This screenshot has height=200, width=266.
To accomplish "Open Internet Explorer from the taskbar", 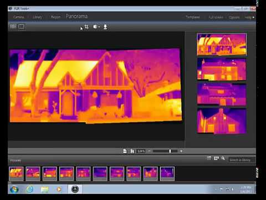I will 30,189.
